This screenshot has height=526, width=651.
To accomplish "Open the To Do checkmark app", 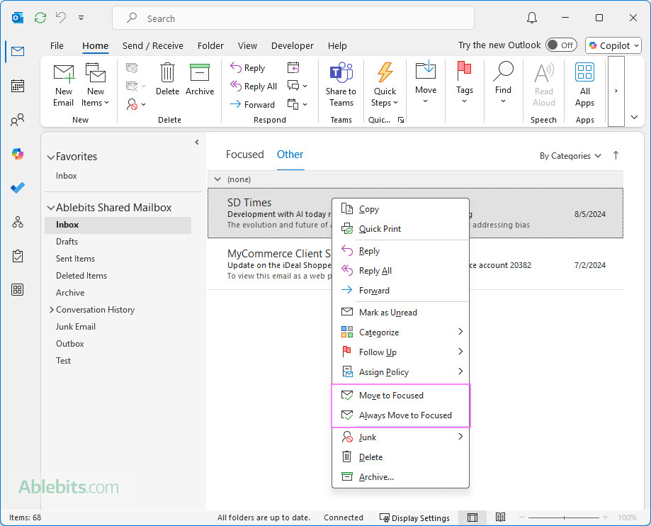I will [x=18, y=189].
